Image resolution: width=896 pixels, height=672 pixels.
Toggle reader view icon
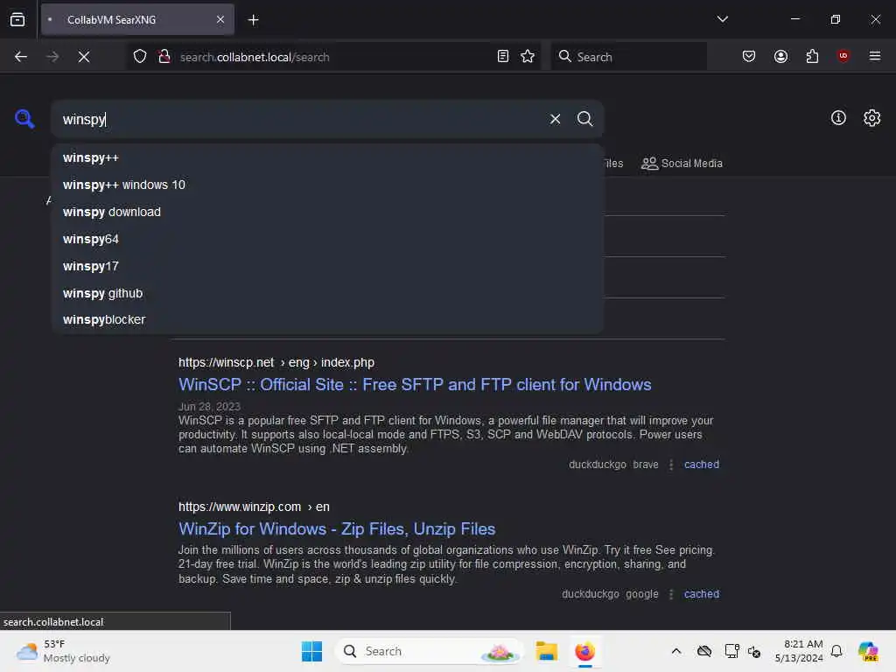tap(503, 57)
